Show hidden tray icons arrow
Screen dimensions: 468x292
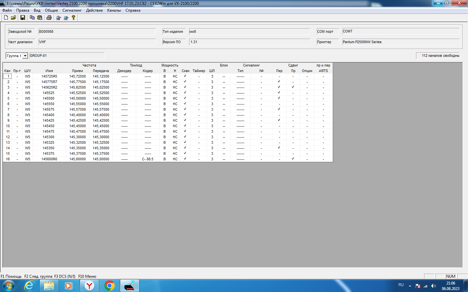click(410, 286)
